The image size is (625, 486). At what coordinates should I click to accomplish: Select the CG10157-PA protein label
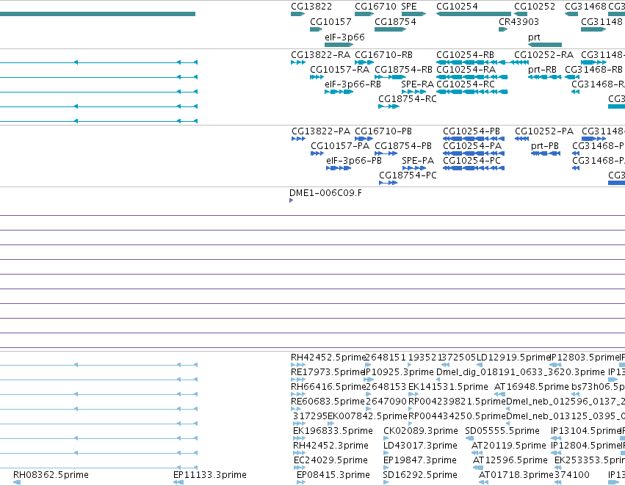tap(340, 146)
